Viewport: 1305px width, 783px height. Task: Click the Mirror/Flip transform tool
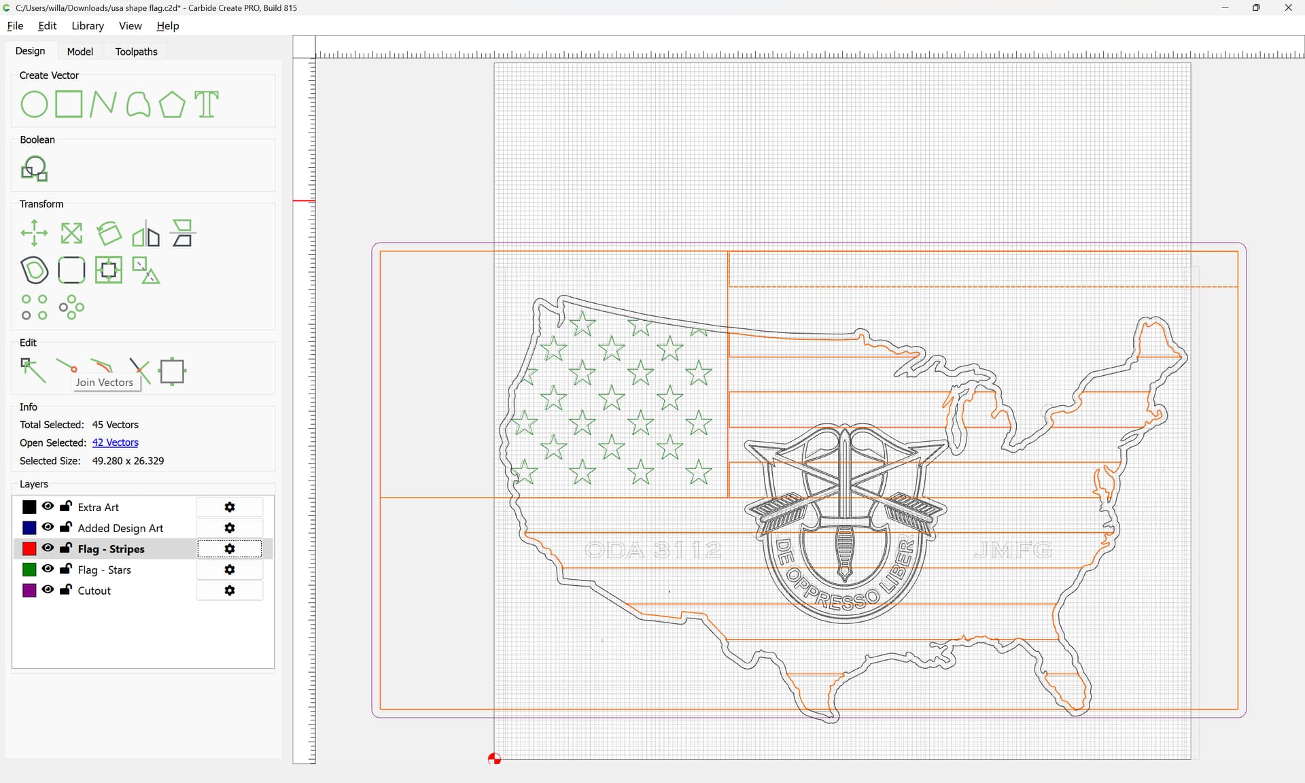tap(145, 233)
